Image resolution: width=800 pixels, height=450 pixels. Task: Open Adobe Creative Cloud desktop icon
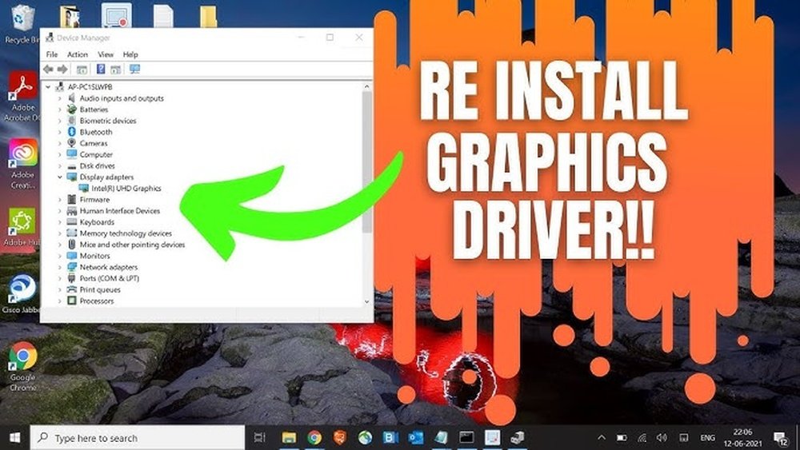22,153
